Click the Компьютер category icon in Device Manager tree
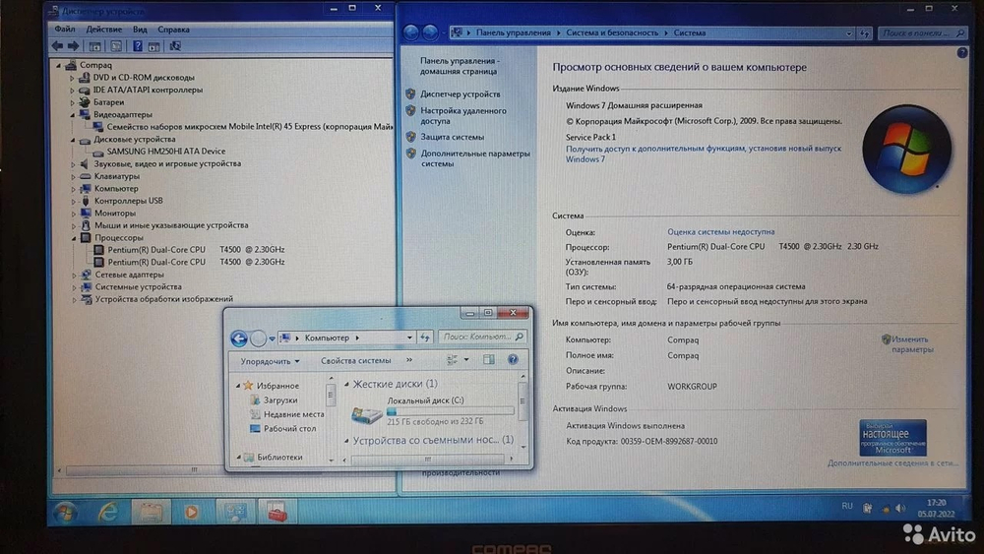This screenshot has width=984, height=554. pyautogui.click(x=86, y=188)
